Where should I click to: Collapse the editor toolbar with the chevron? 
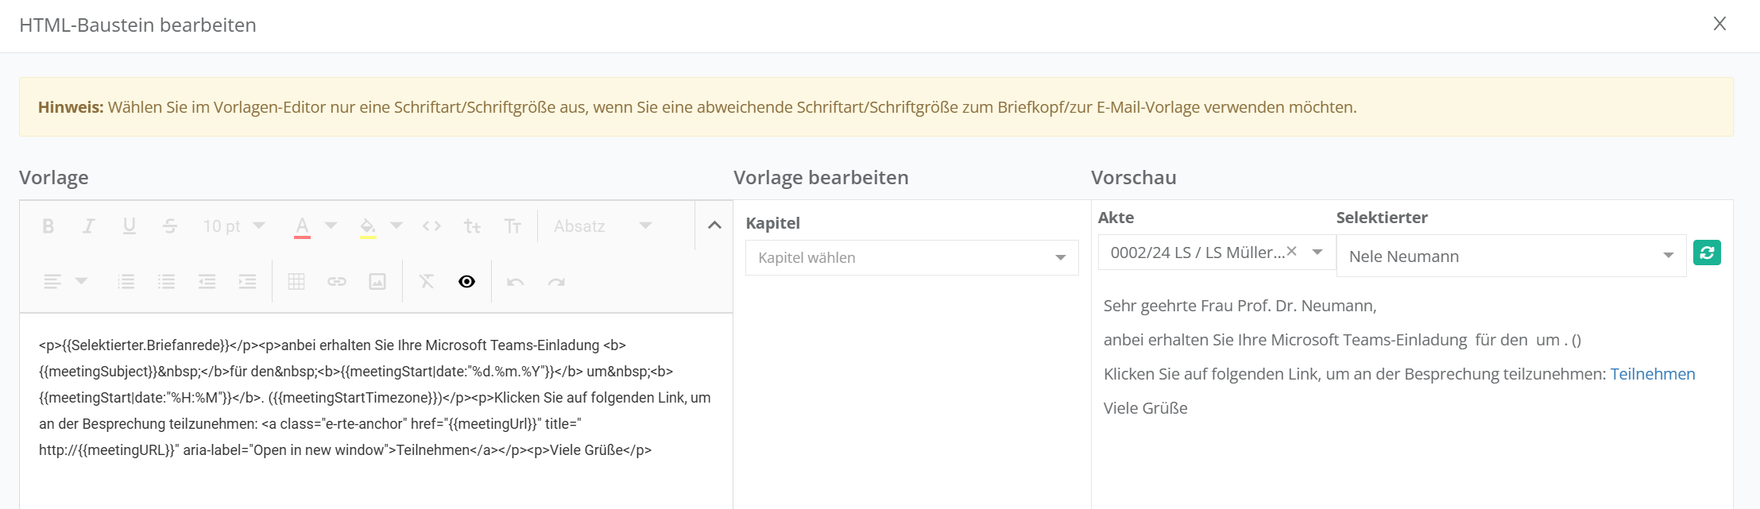point(714,226)
